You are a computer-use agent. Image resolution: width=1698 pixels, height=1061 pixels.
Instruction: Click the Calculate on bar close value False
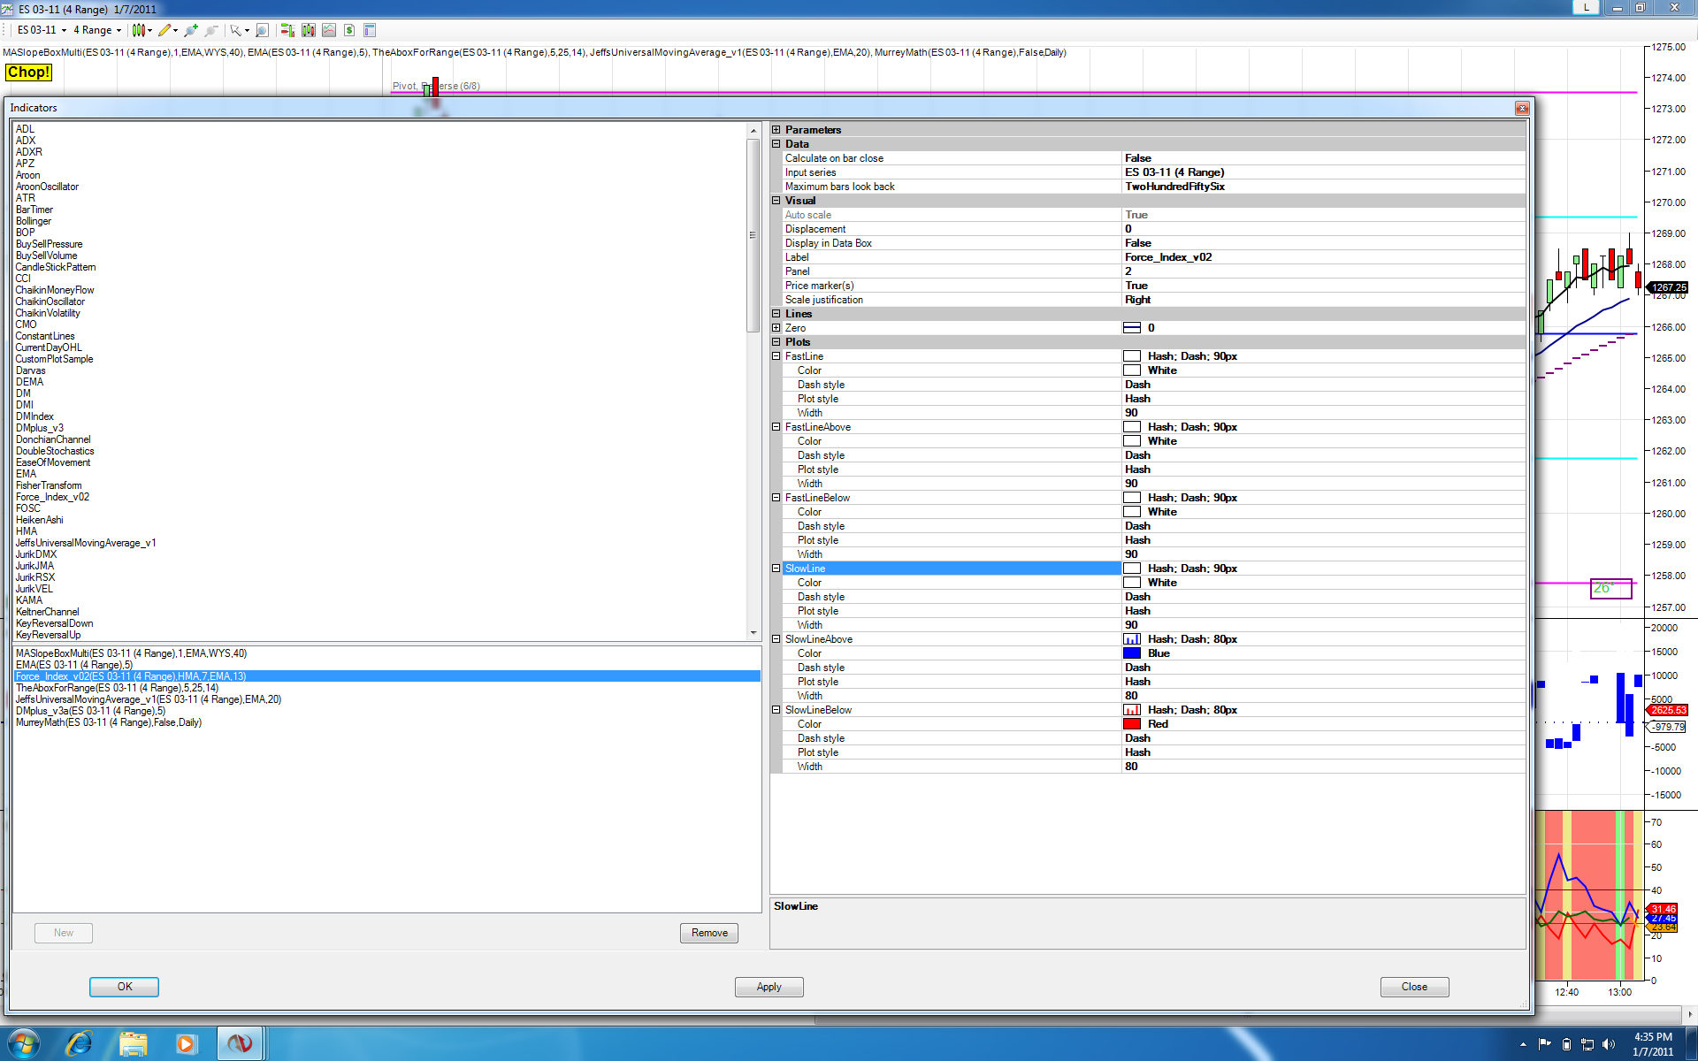click(1324, 158)
